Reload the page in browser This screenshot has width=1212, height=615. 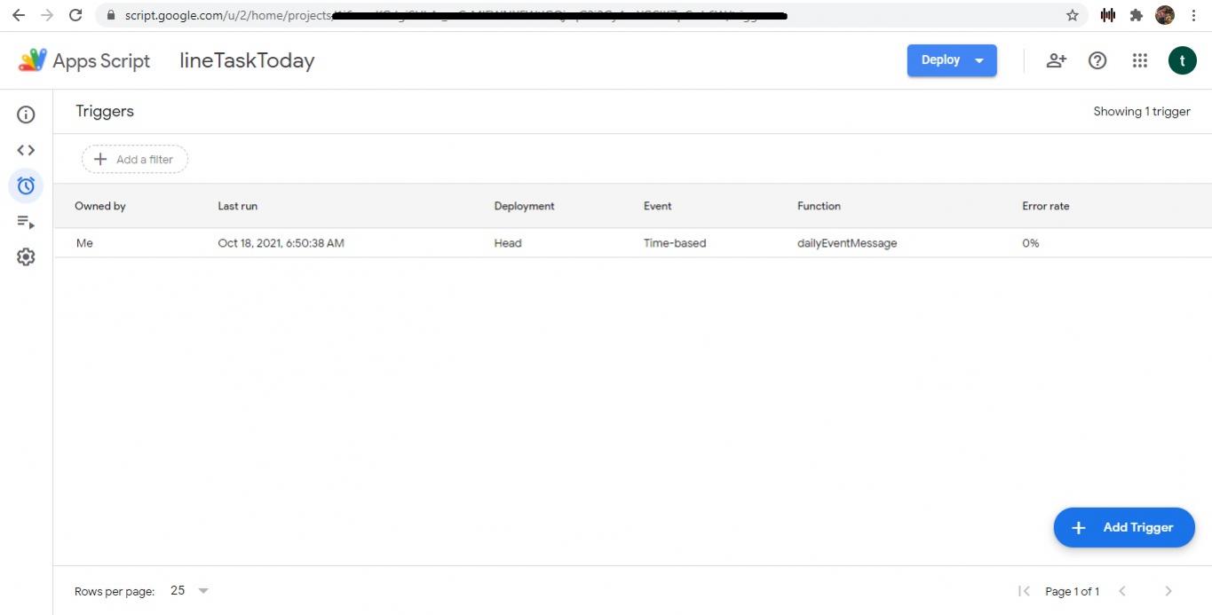click(x=75, y=15)
